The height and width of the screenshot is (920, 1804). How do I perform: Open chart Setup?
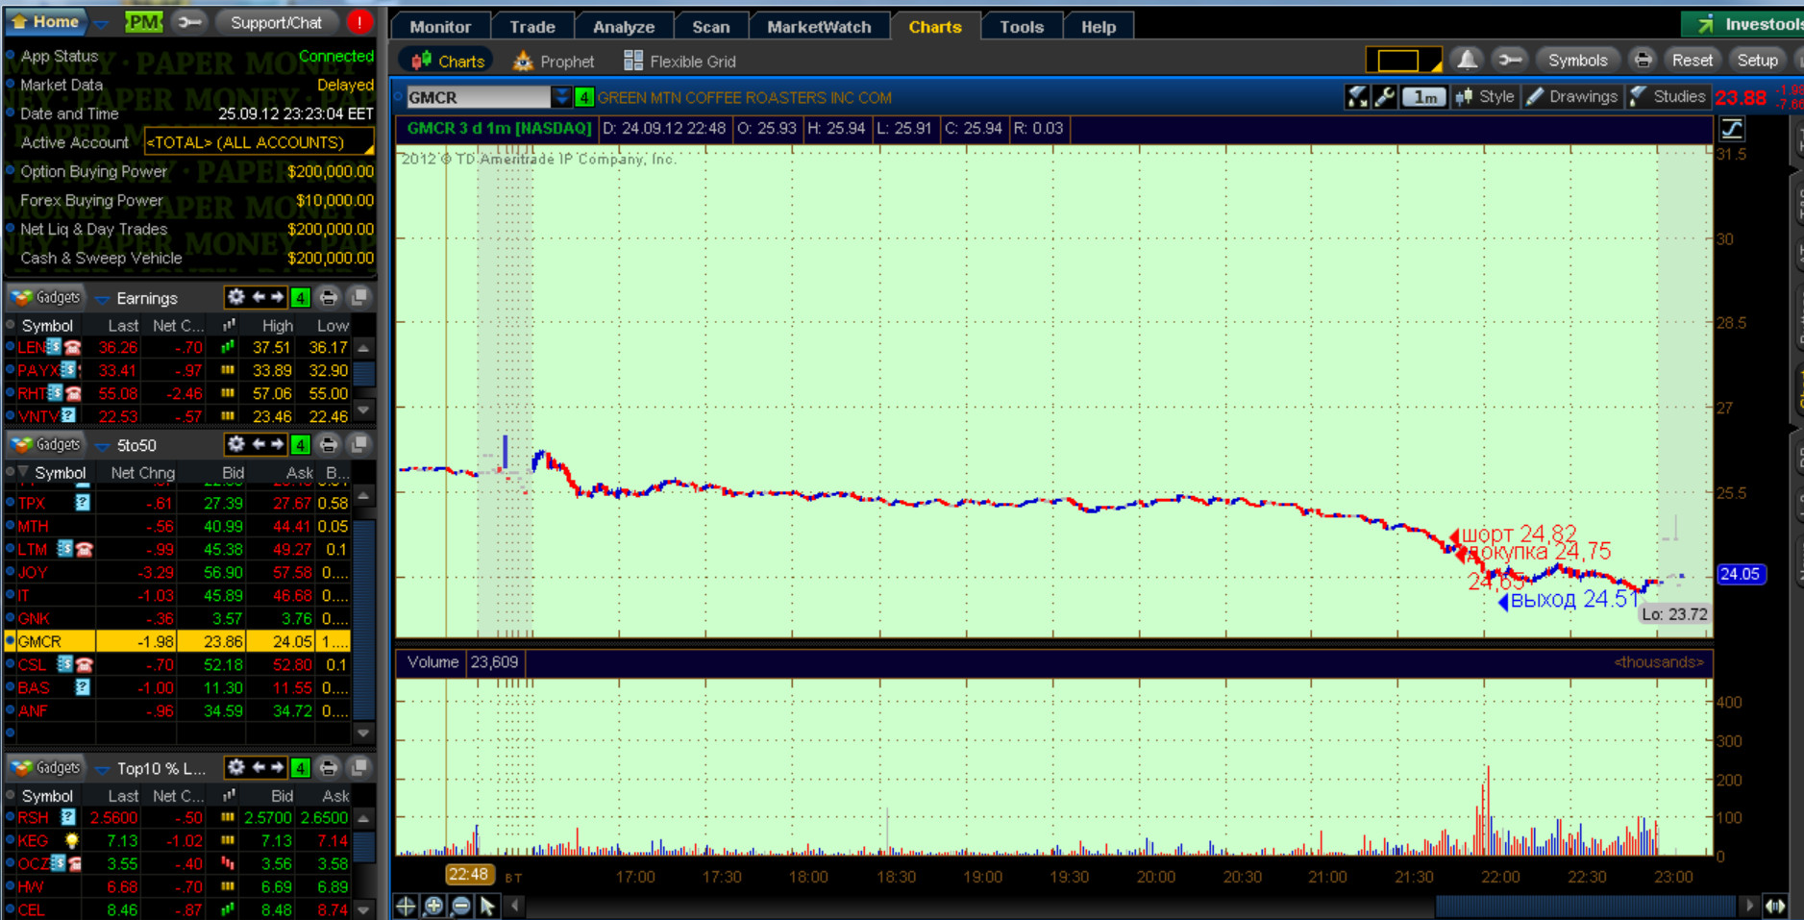(1757, 60)
